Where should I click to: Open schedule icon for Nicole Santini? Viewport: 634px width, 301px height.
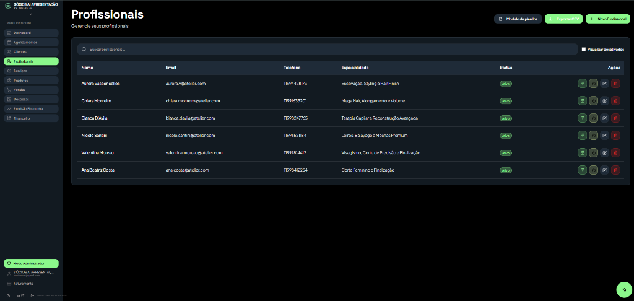point(582,136)
